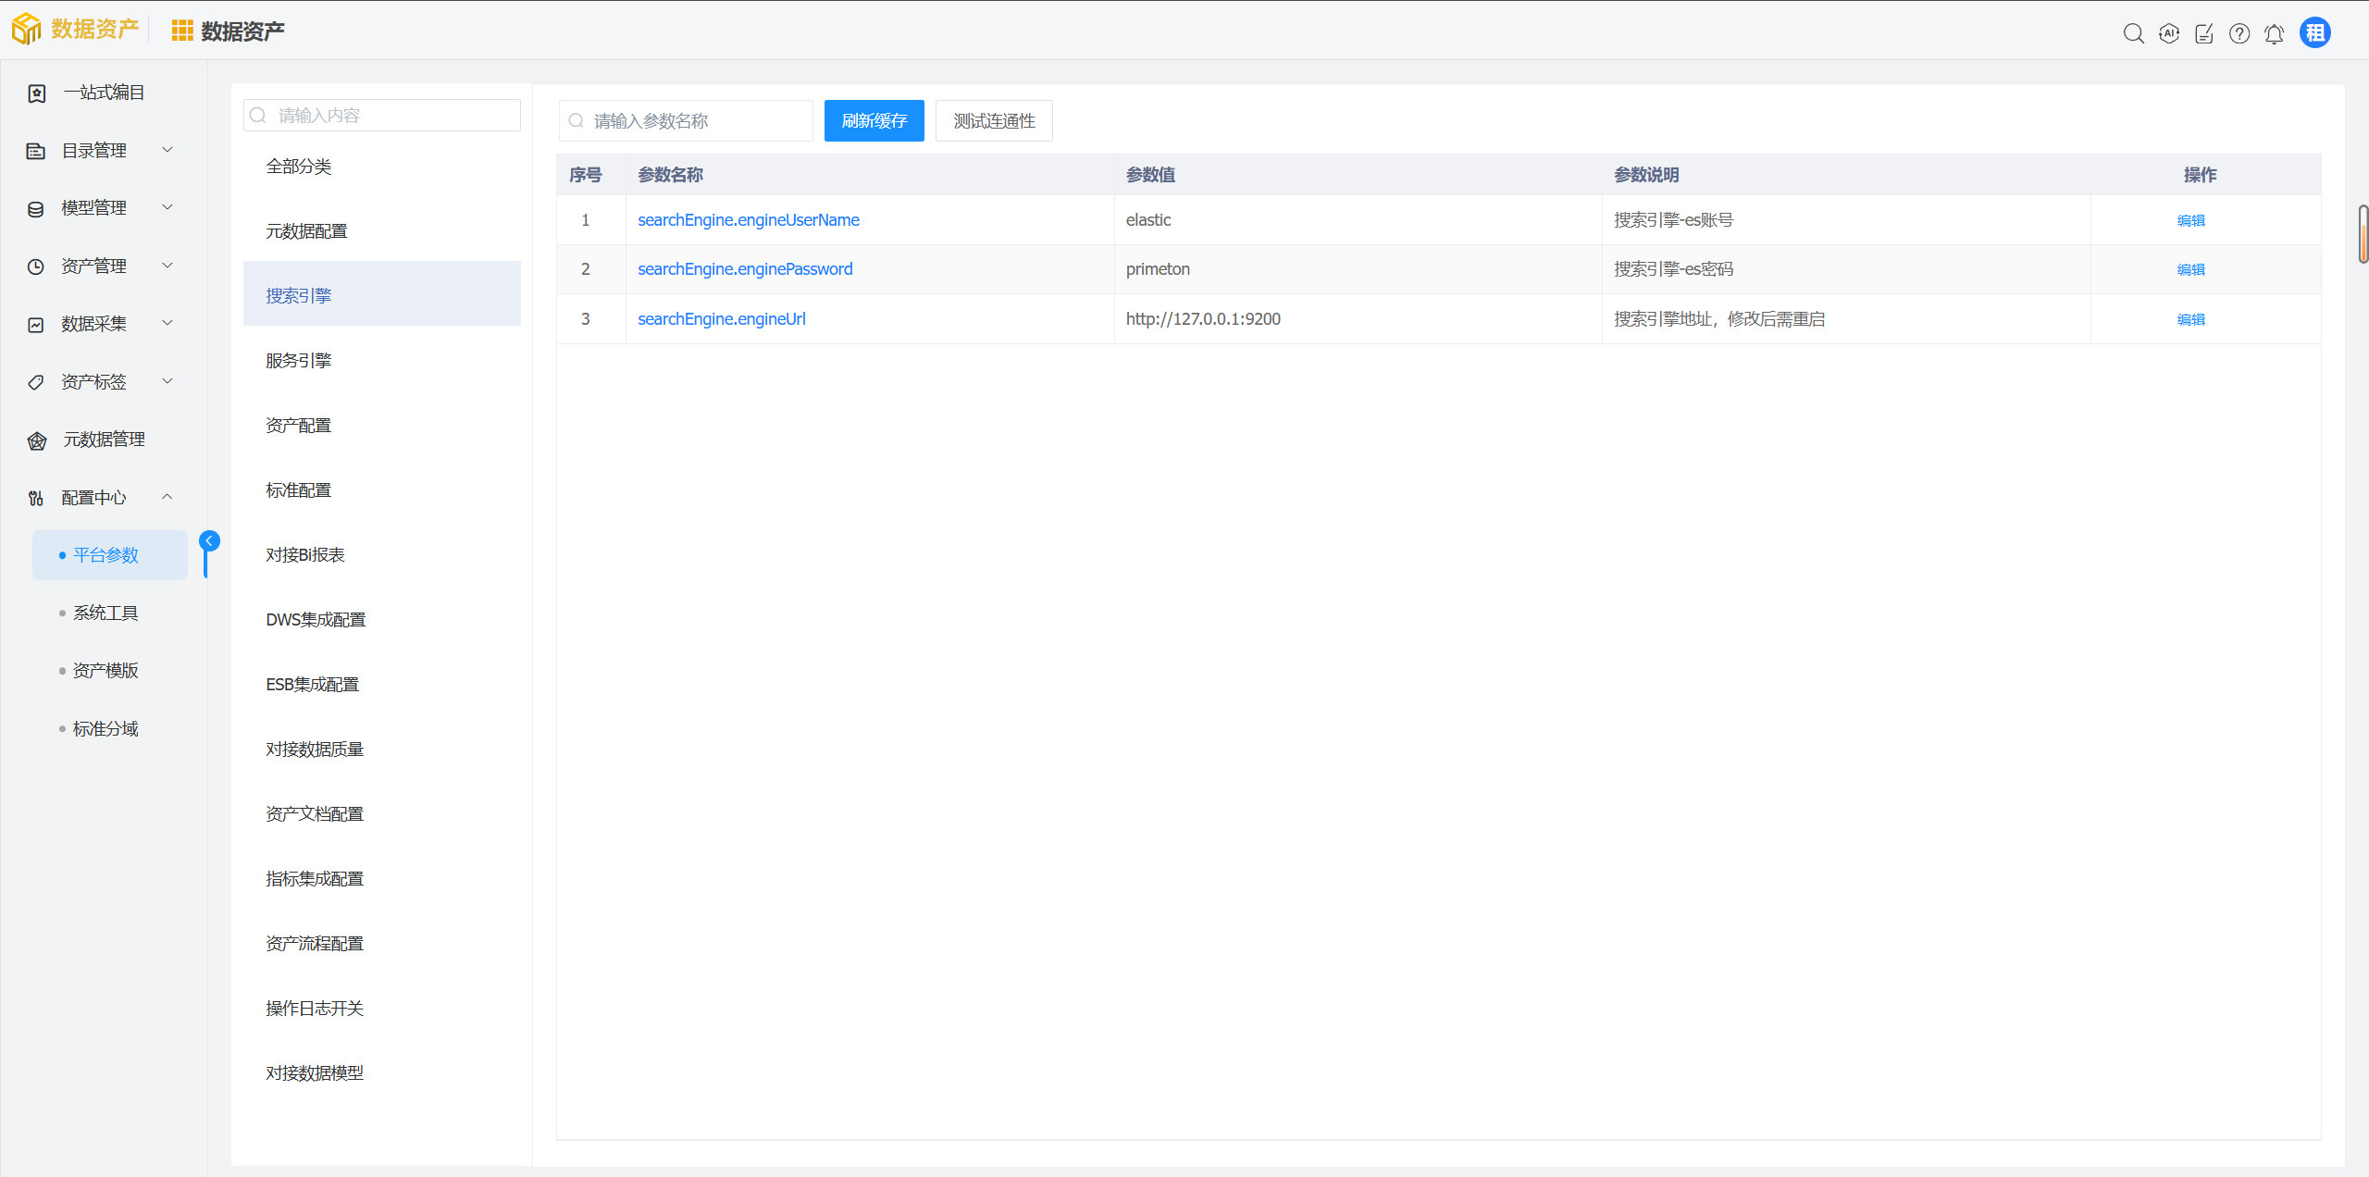
Task: Select the 元数据配置 category
Action: click(306, 231)
